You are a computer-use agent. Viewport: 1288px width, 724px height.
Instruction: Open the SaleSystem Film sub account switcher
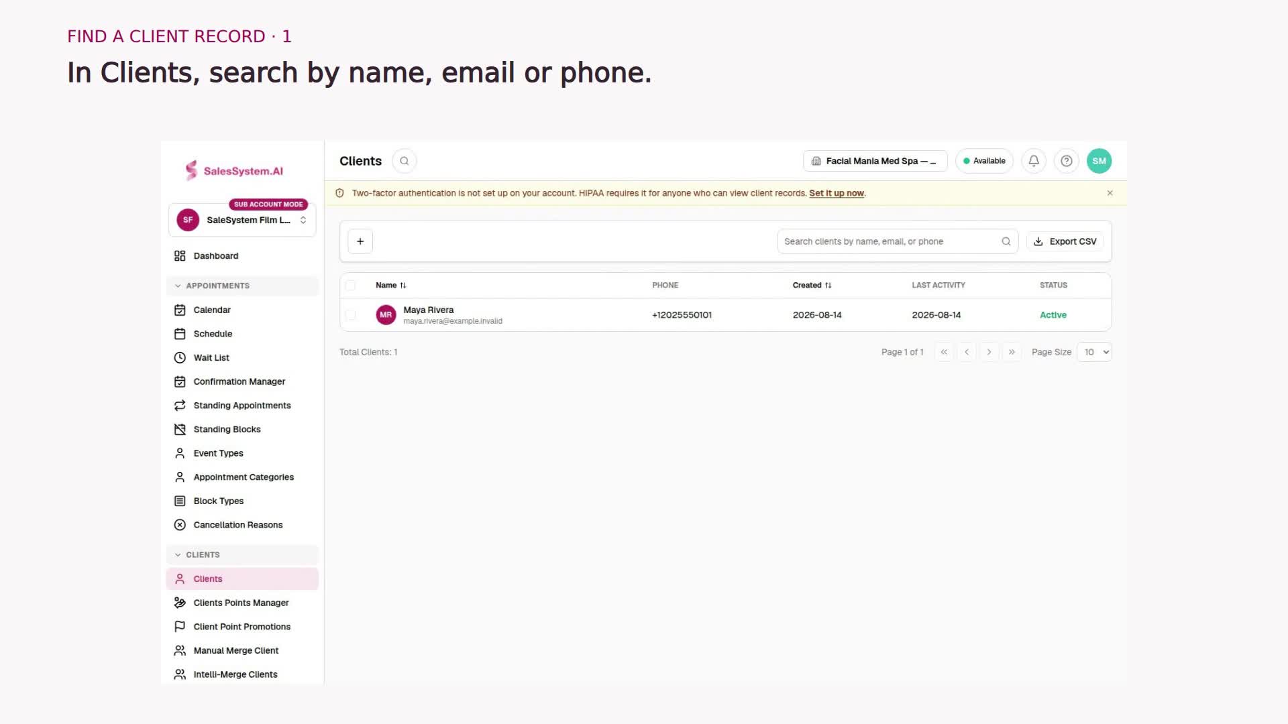[x=242, y=220]
